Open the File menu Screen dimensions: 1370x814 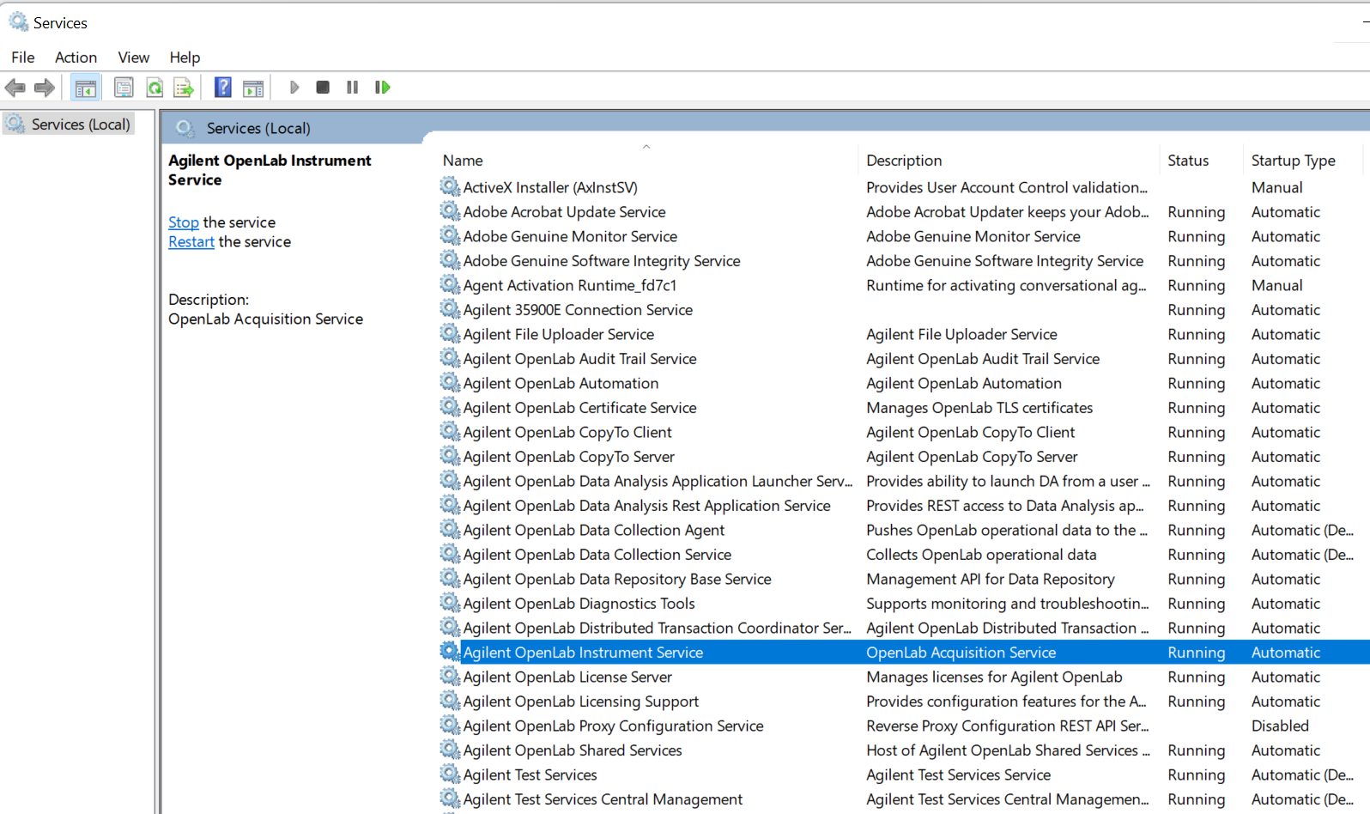[x=23, y=58]
